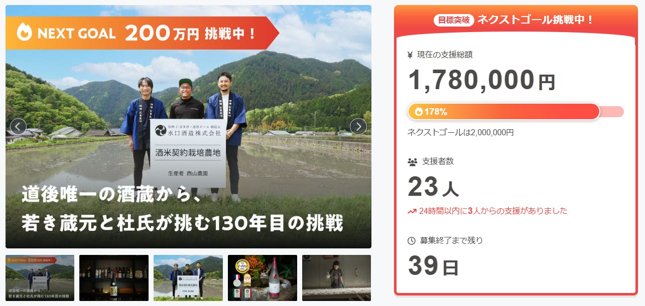Click the 目標突破 badge

[454, 21]
